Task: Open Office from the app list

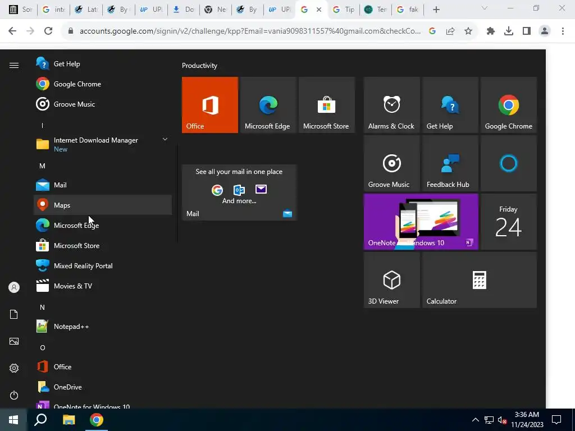Action: coord(103,367)
